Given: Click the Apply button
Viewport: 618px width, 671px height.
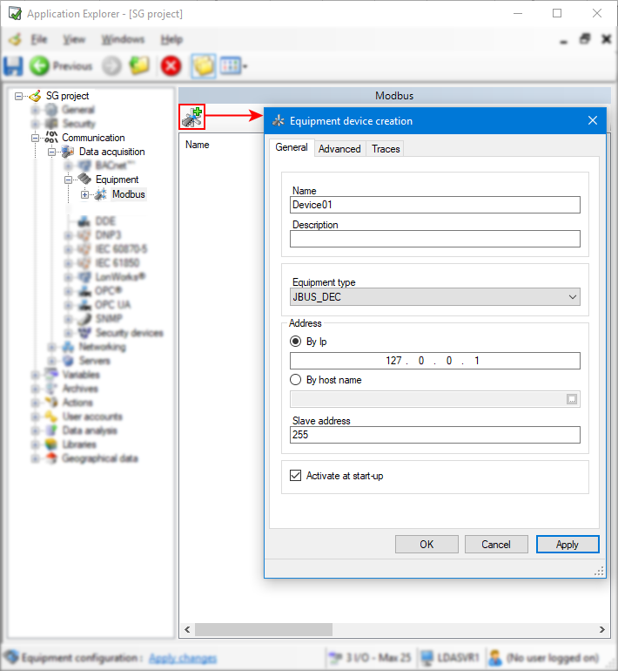Looking at the screenshot, I should point(567,545).
